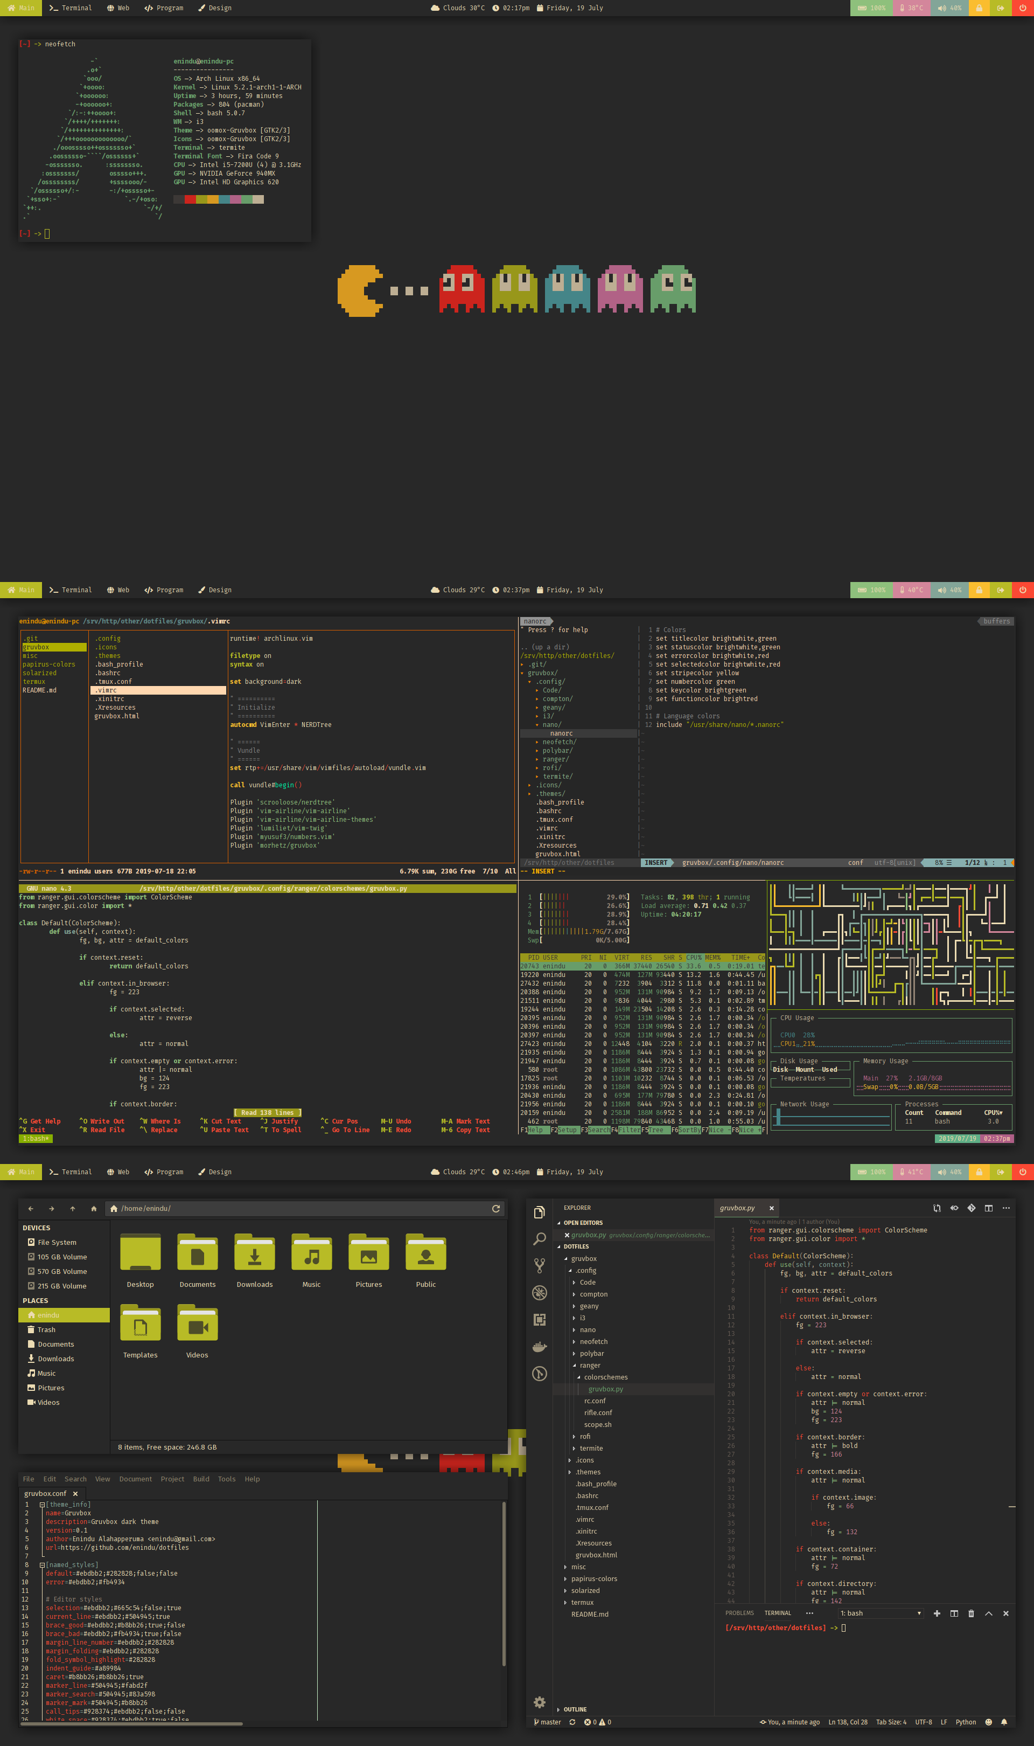1034x1746 pixels.
Task: Click the master branch indicator in status bar
Action: [x=548, y=1722]
